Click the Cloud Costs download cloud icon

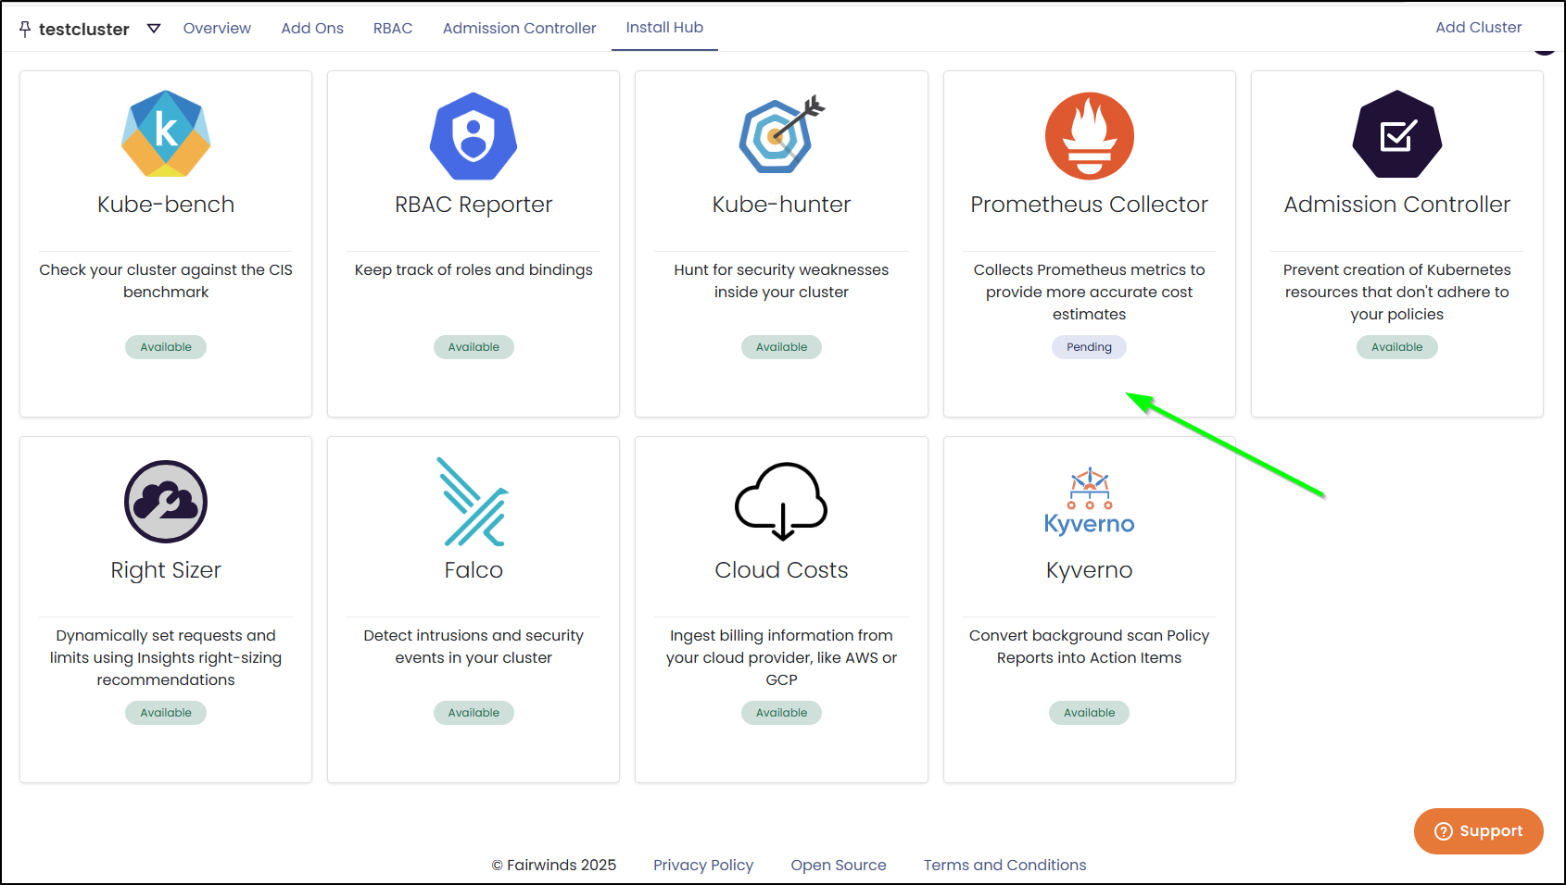pyautogui.click(x=781, y=501)
